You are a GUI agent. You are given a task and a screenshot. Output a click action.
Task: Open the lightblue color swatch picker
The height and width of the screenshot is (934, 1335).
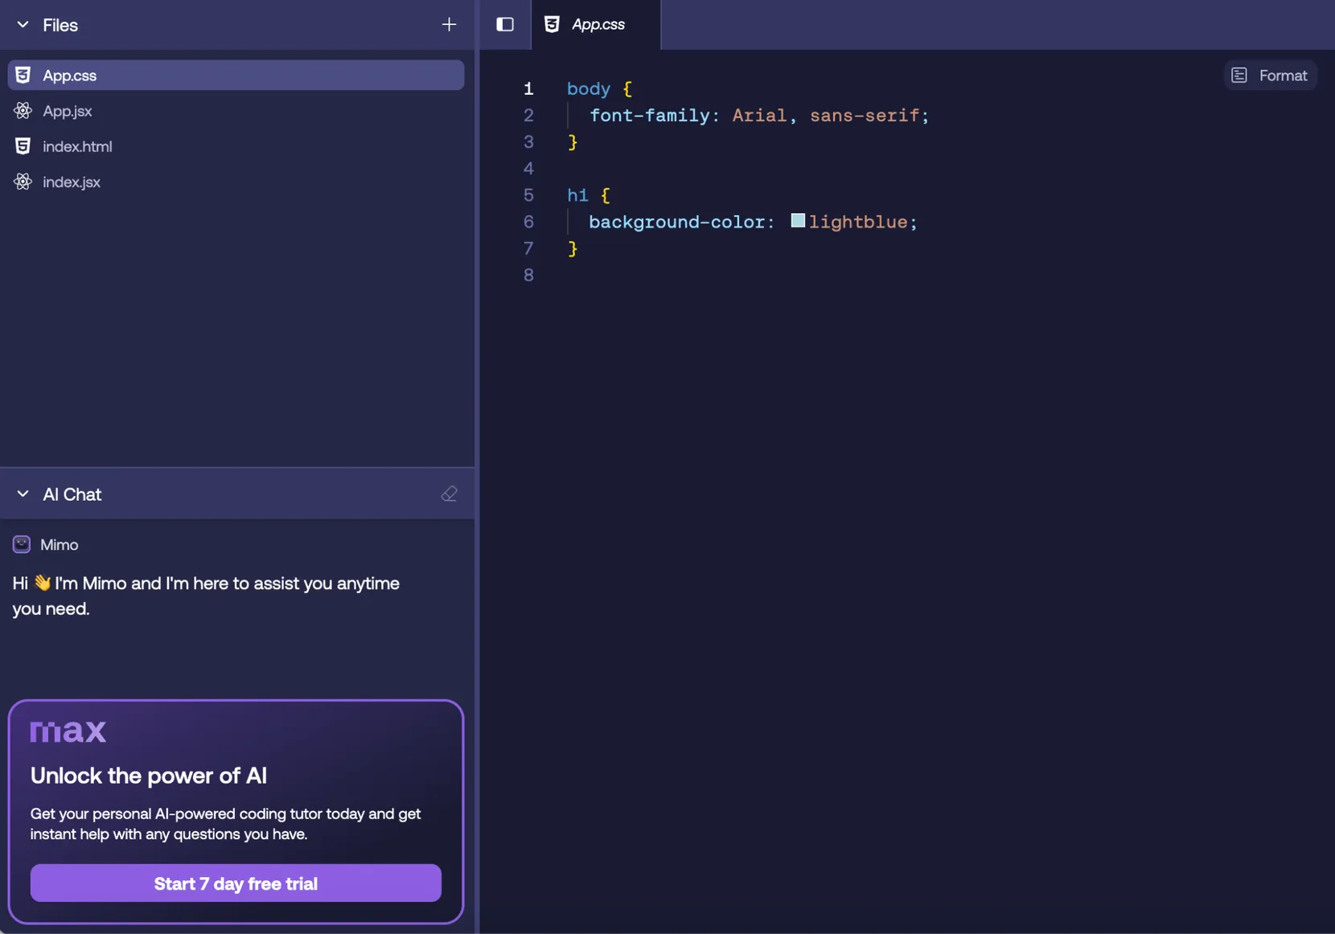pyautogui.click(x=798, y=220)
